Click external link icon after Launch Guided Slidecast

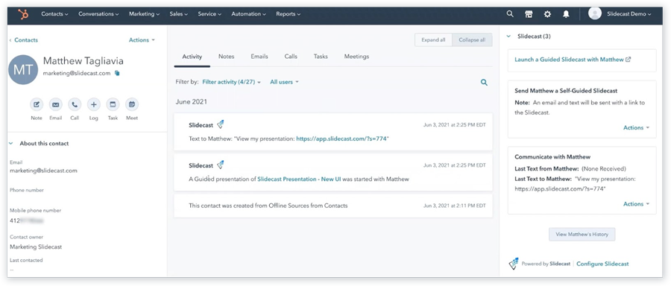pos(628,60)
